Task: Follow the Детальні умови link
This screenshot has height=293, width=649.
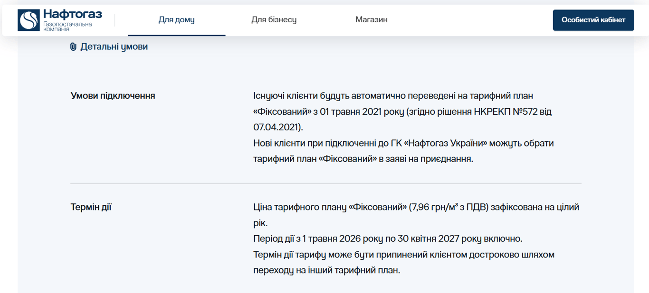Action: pyautogui.click(x=114, y=47)
